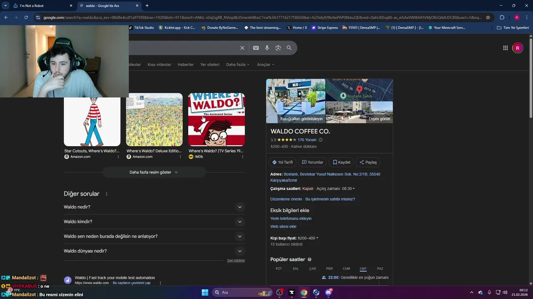Expand Waldo sen neden burada değilsin question

pos(154,236)
